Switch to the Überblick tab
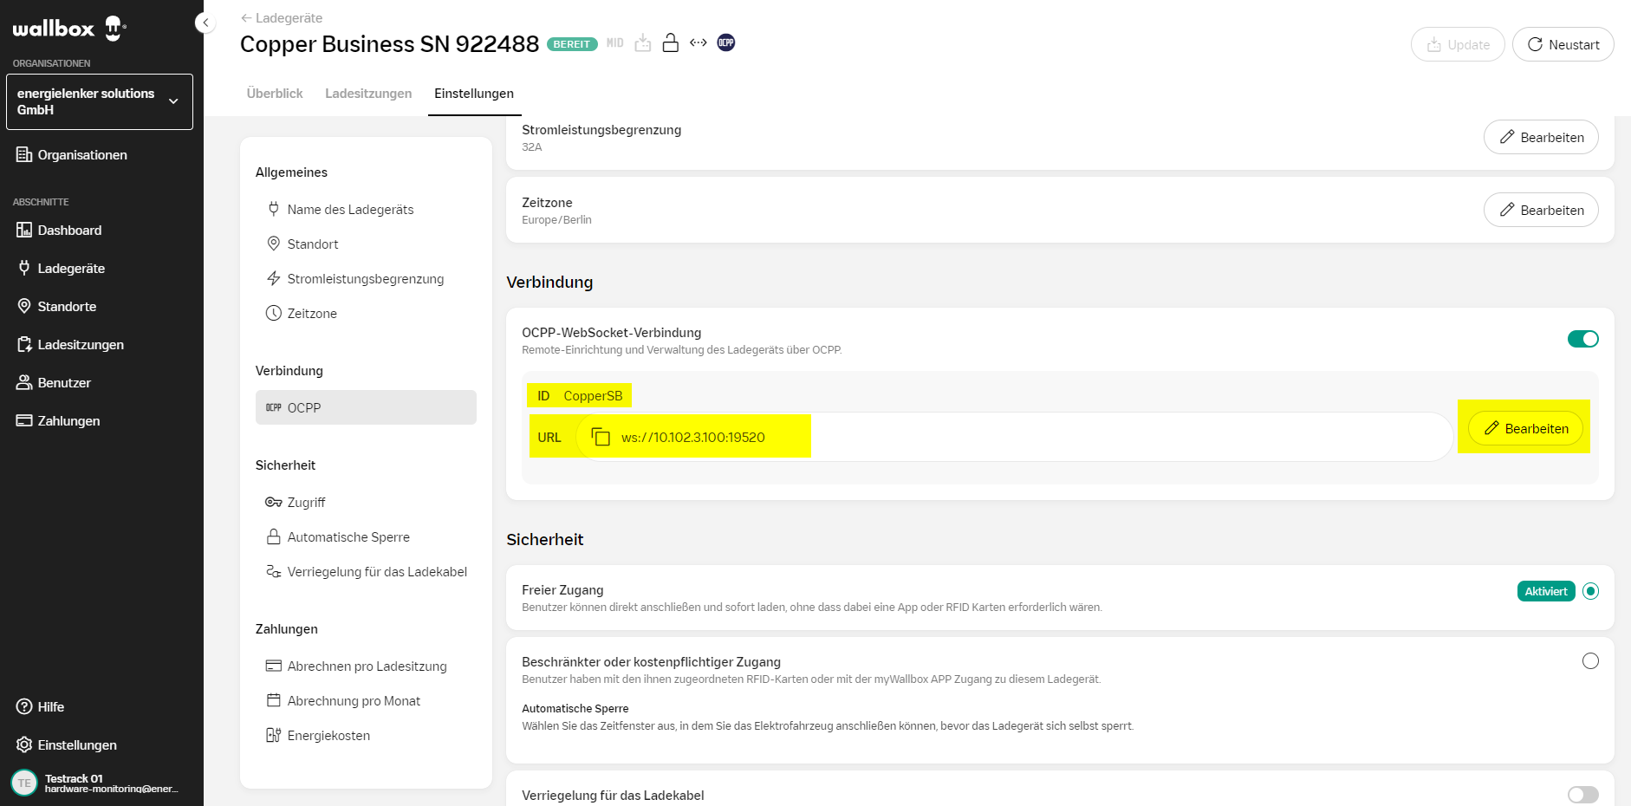1631x806 pixels. 275,94
